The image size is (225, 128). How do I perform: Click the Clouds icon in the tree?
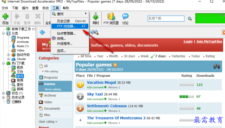coord(14,59)
